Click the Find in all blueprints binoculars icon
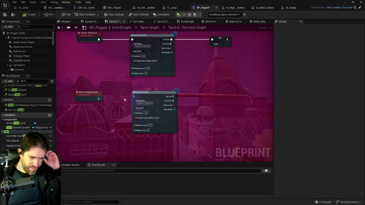 coord(266,171)
